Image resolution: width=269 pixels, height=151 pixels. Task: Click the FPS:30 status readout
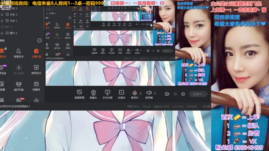147,106
